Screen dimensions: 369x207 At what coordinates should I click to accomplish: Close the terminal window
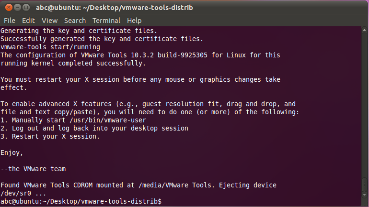point(7,7)
